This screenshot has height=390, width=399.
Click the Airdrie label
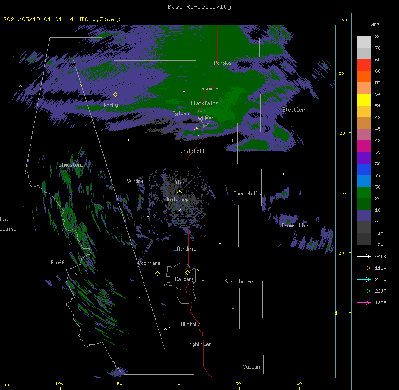(x=187, y=249)
